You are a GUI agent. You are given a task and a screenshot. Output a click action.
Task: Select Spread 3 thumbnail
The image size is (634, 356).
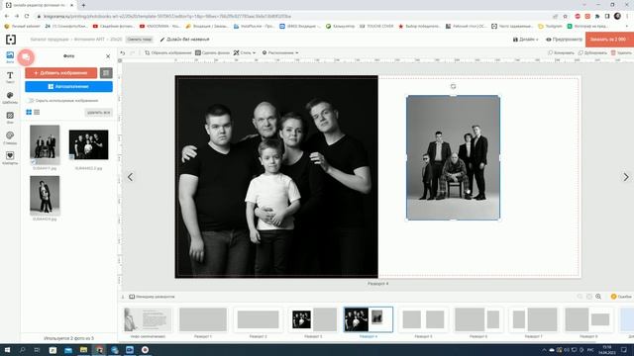point(313,319)
